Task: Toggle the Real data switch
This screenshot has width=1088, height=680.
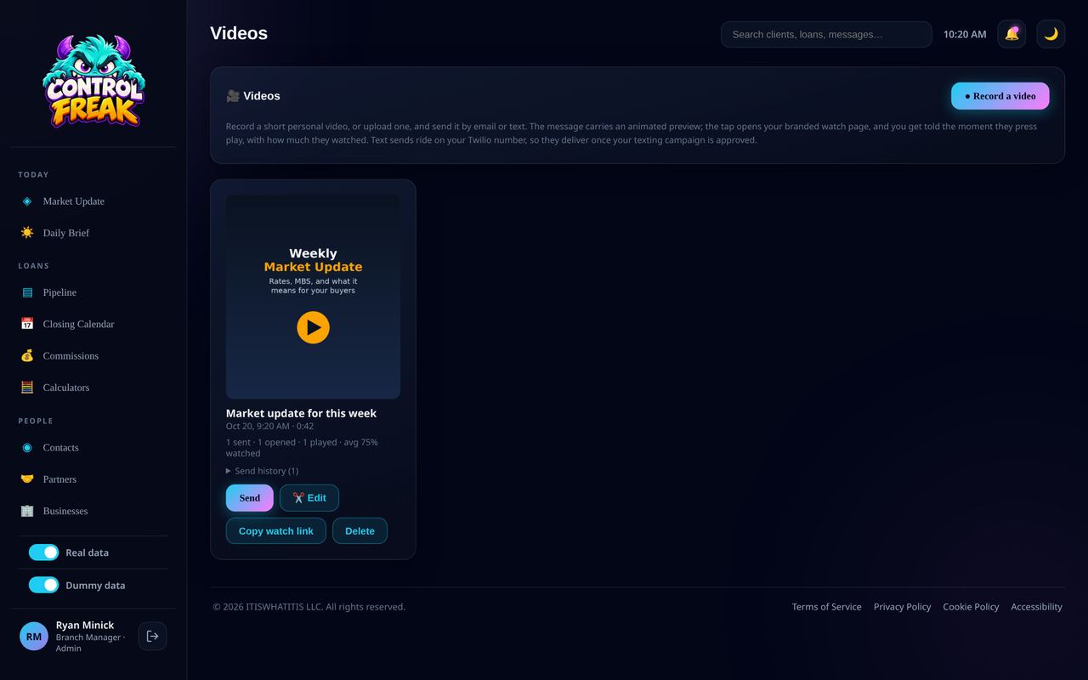Action: click(x=43, y=552)
